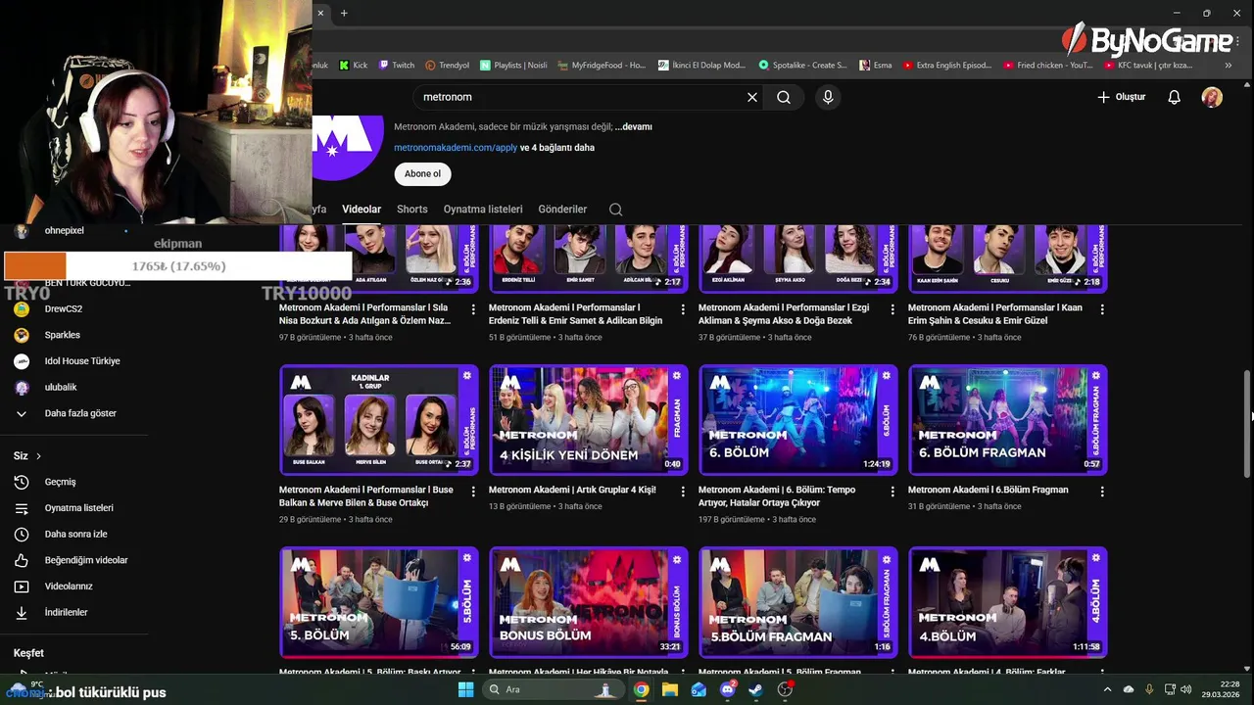Show more bookmarks via the overflow chevron

1229,66
